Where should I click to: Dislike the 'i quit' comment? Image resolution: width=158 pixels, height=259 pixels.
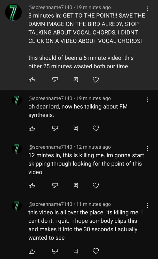55,251
